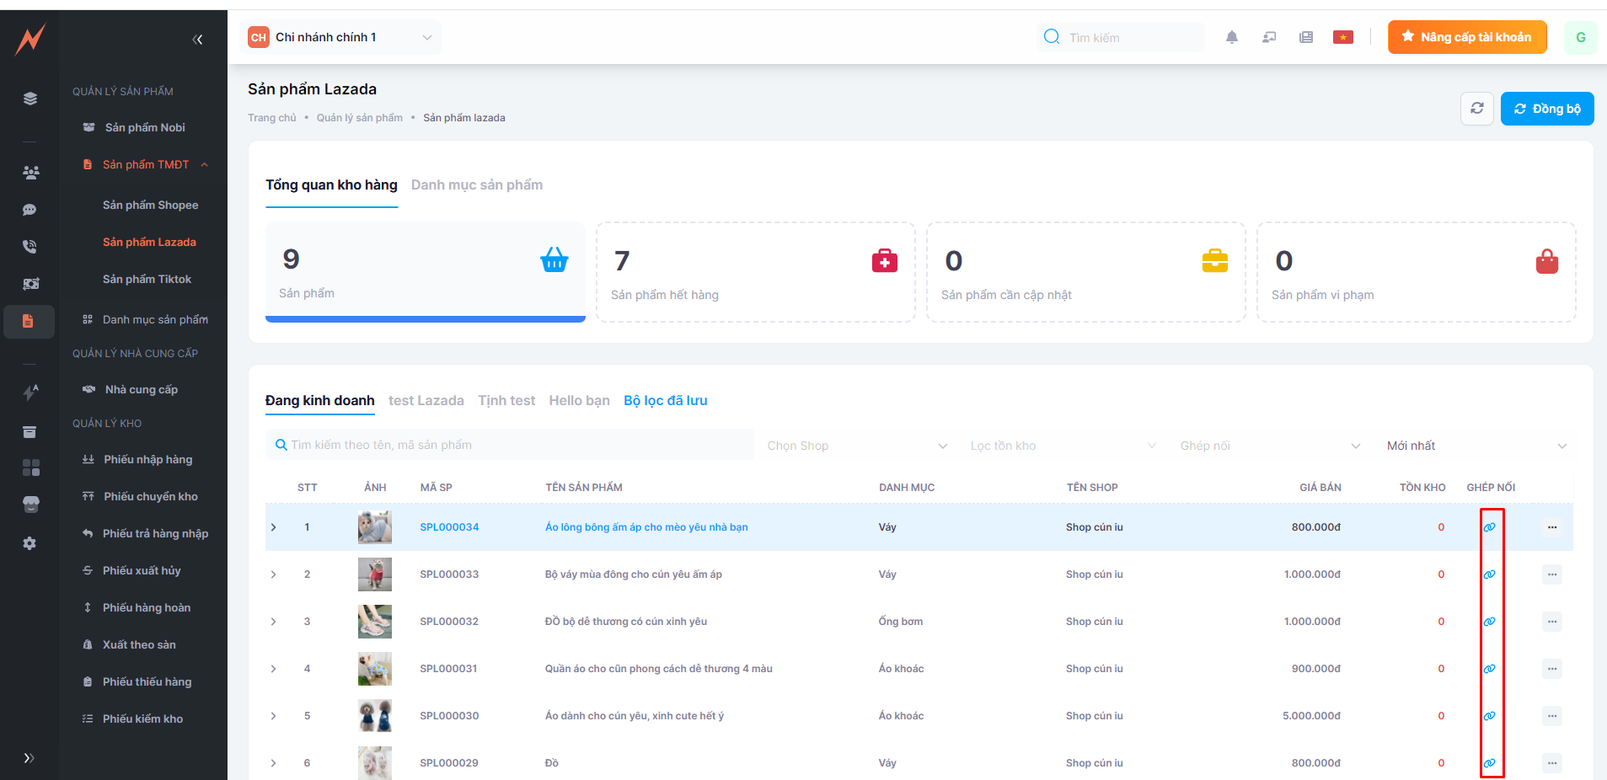The image size is (1607, 780).
Task: Click the news icon in top bar
Action: click(1305, 37)
